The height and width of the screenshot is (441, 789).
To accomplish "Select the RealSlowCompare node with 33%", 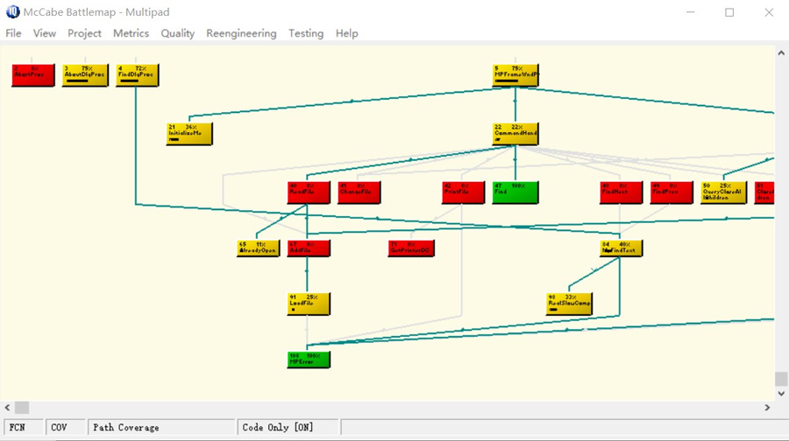I will [x=569, y=304].
